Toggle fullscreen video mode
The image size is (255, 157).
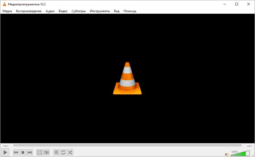pyautogui.click(x=39, y=152)
